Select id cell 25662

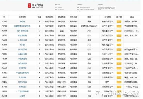pos(4,68)
